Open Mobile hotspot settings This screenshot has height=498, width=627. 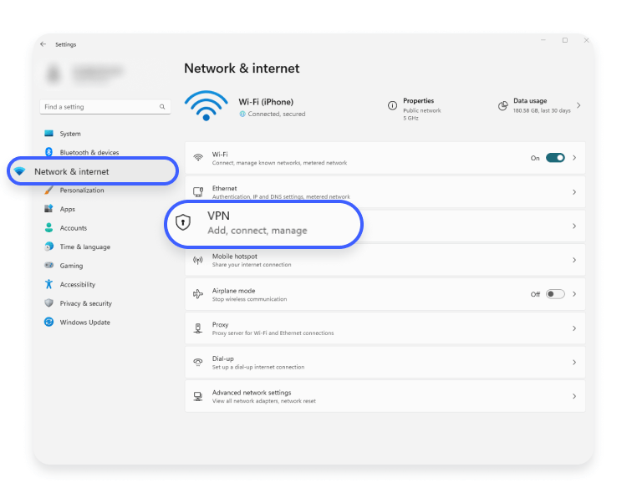coord(385,260)
